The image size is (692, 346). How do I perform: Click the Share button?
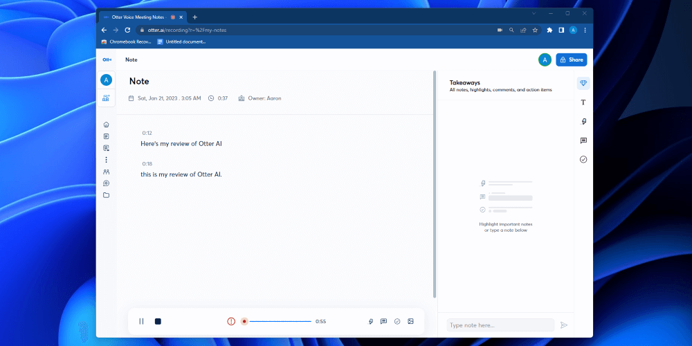(572, 60)
